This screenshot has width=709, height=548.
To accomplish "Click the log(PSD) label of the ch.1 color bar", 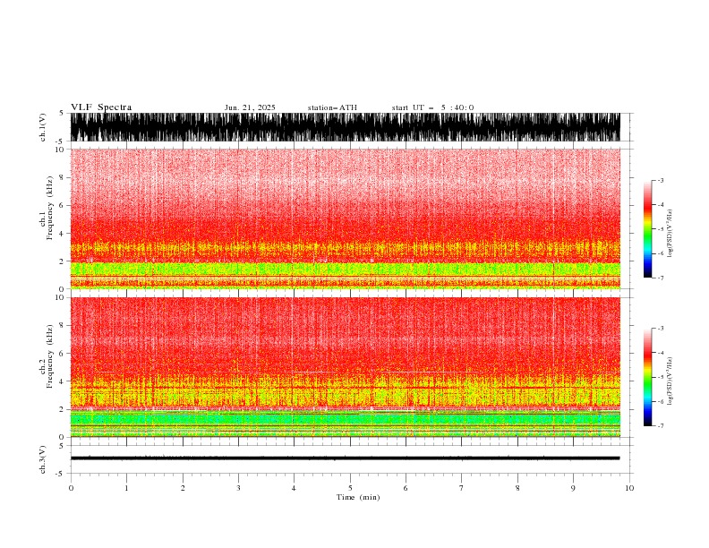I will (x=670, y=234).
